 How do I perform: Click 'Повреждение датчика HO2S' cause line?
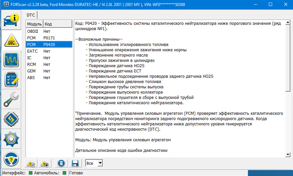pyautogui.click(x=115, y=66)
